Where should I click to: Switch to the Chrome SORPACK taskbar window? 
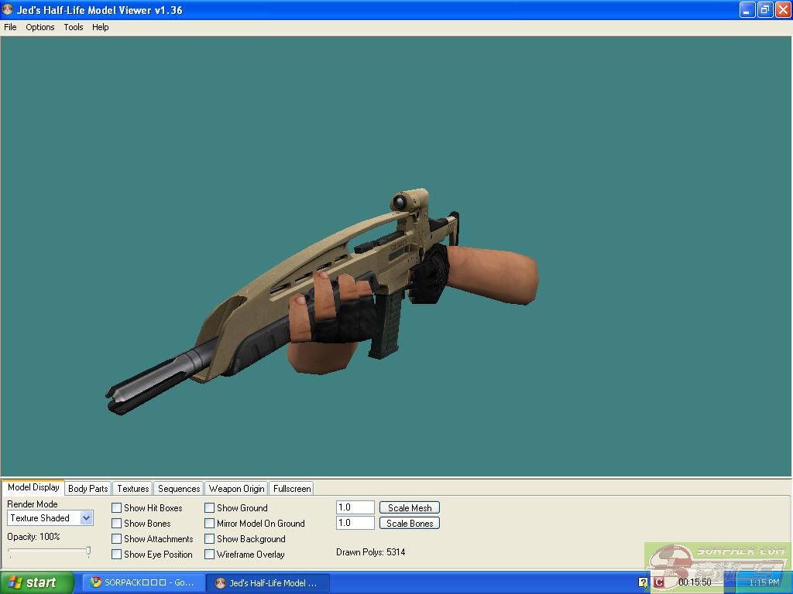(x=143, y=582)
